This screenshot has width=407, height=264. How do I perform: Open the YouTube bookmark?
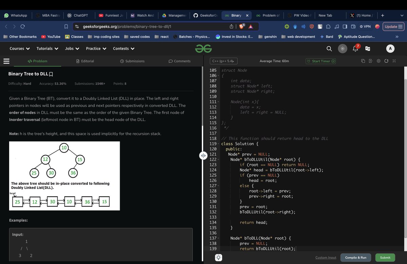pos(51,37)
